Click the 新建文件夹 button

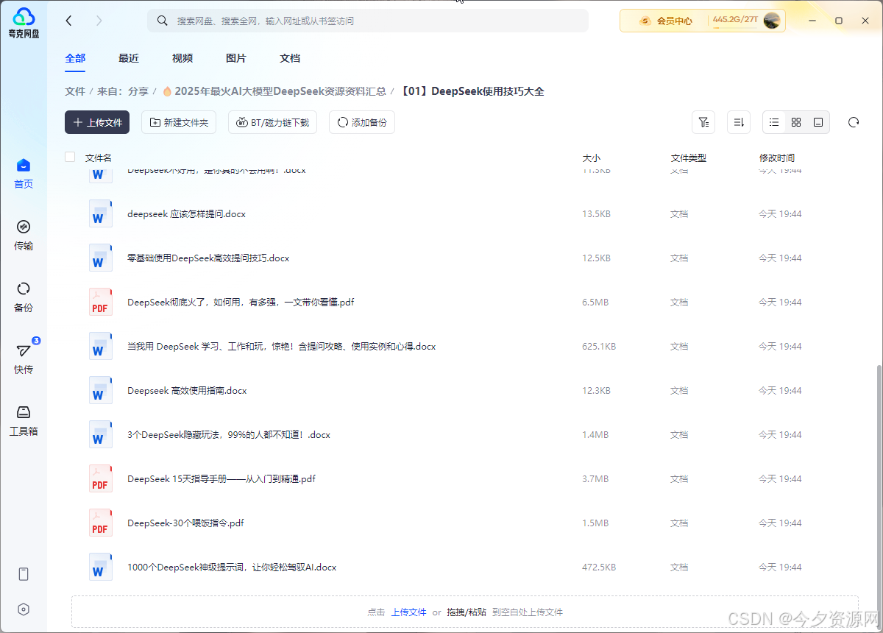point(179,122)
